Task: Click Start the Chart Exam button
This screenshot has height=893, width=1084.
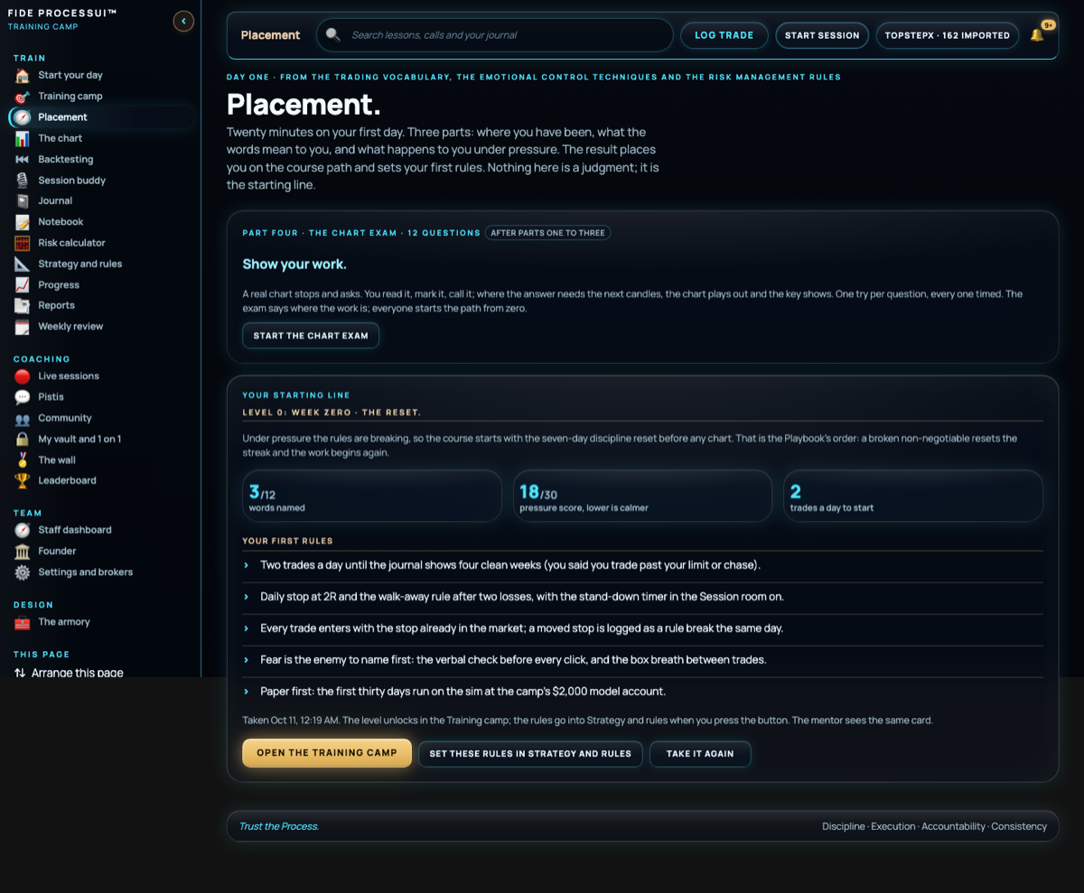Action: [x=311, y=336]
